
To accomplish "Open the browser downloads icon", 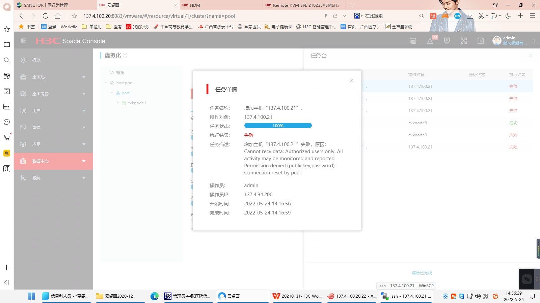I will point(470,16).
